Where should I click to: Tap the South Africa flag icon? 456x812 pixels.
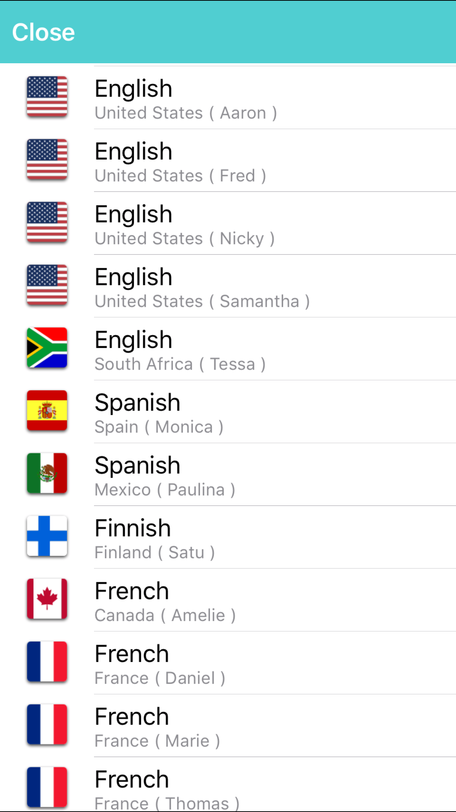tap(47, 348)
